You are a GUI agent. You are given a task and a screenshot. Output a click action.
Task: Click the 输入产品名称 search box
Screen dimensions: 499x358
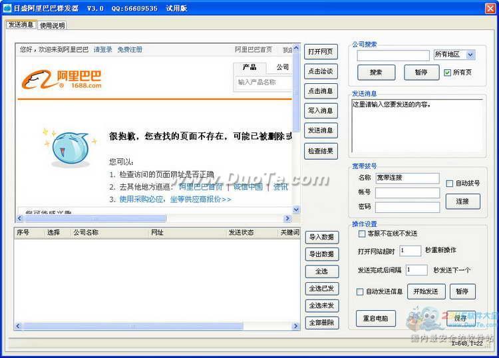coord(264,83)
